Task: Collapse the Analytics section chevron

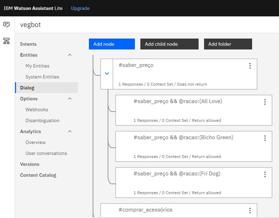Action: click(x=70, y=131)
